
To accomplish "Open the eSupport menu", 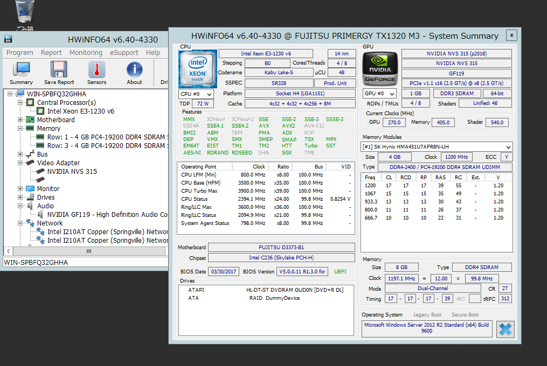I will coord(124,53).
